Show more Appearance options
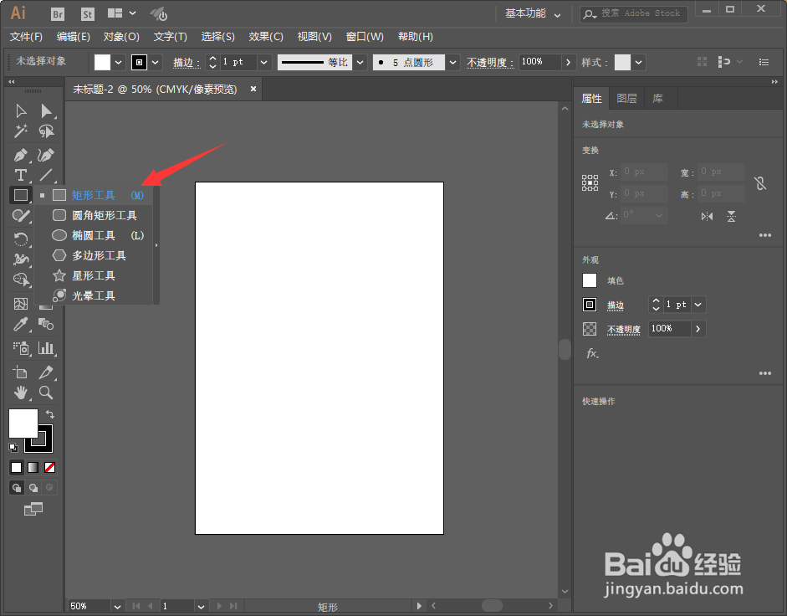 coord(765,373)
